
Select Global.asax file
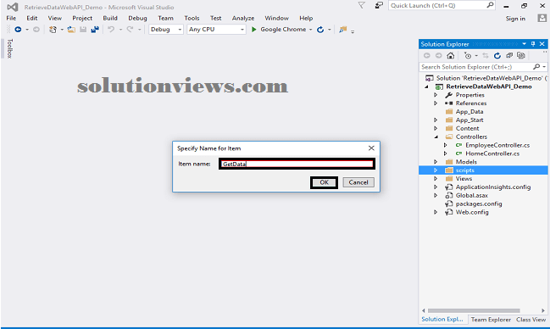471,195
